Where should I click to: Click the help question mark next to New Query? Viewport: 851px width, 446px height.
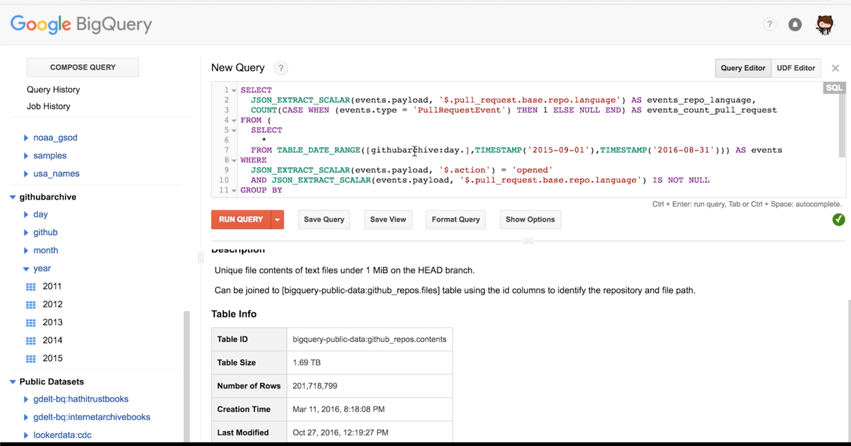pos(280,68)
